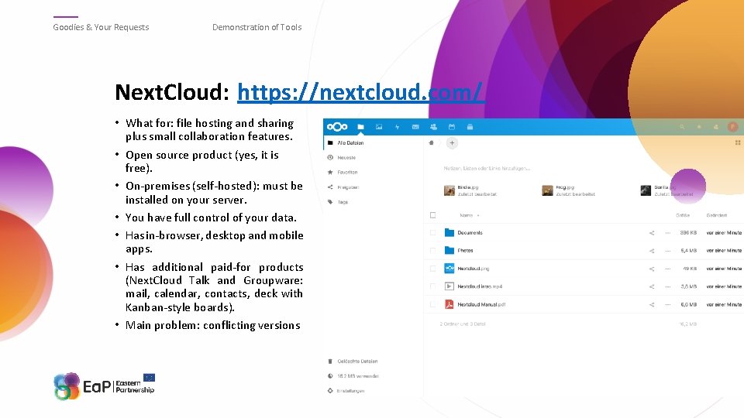Open the Contacts app icon
744x418 pixels.
tap(433, 127)
